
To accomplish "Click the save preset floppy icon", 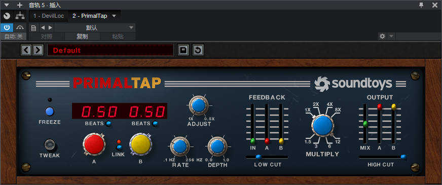I will tap(183, 51).
